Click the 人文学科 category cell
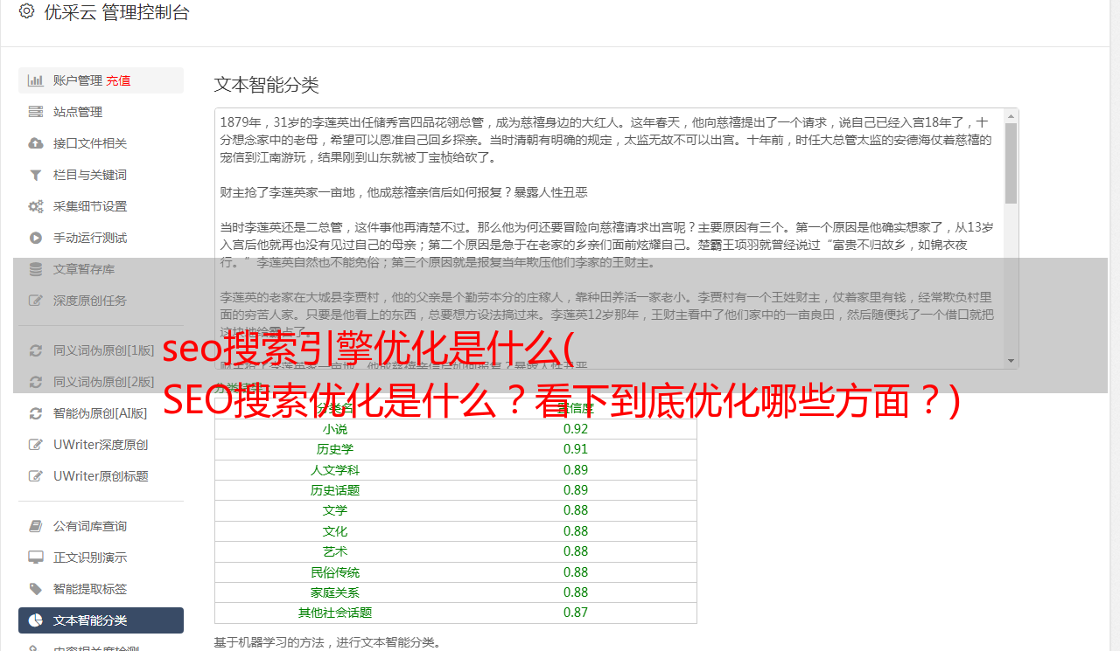Viewport: 1120px width, 651px height. click(335, 470)
